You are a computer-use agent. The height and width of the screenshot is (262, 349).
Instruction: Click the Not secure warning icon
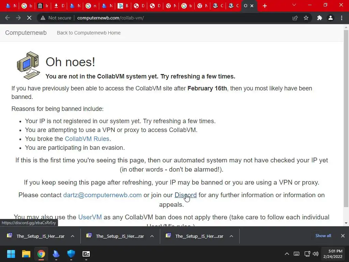point(43,18)
